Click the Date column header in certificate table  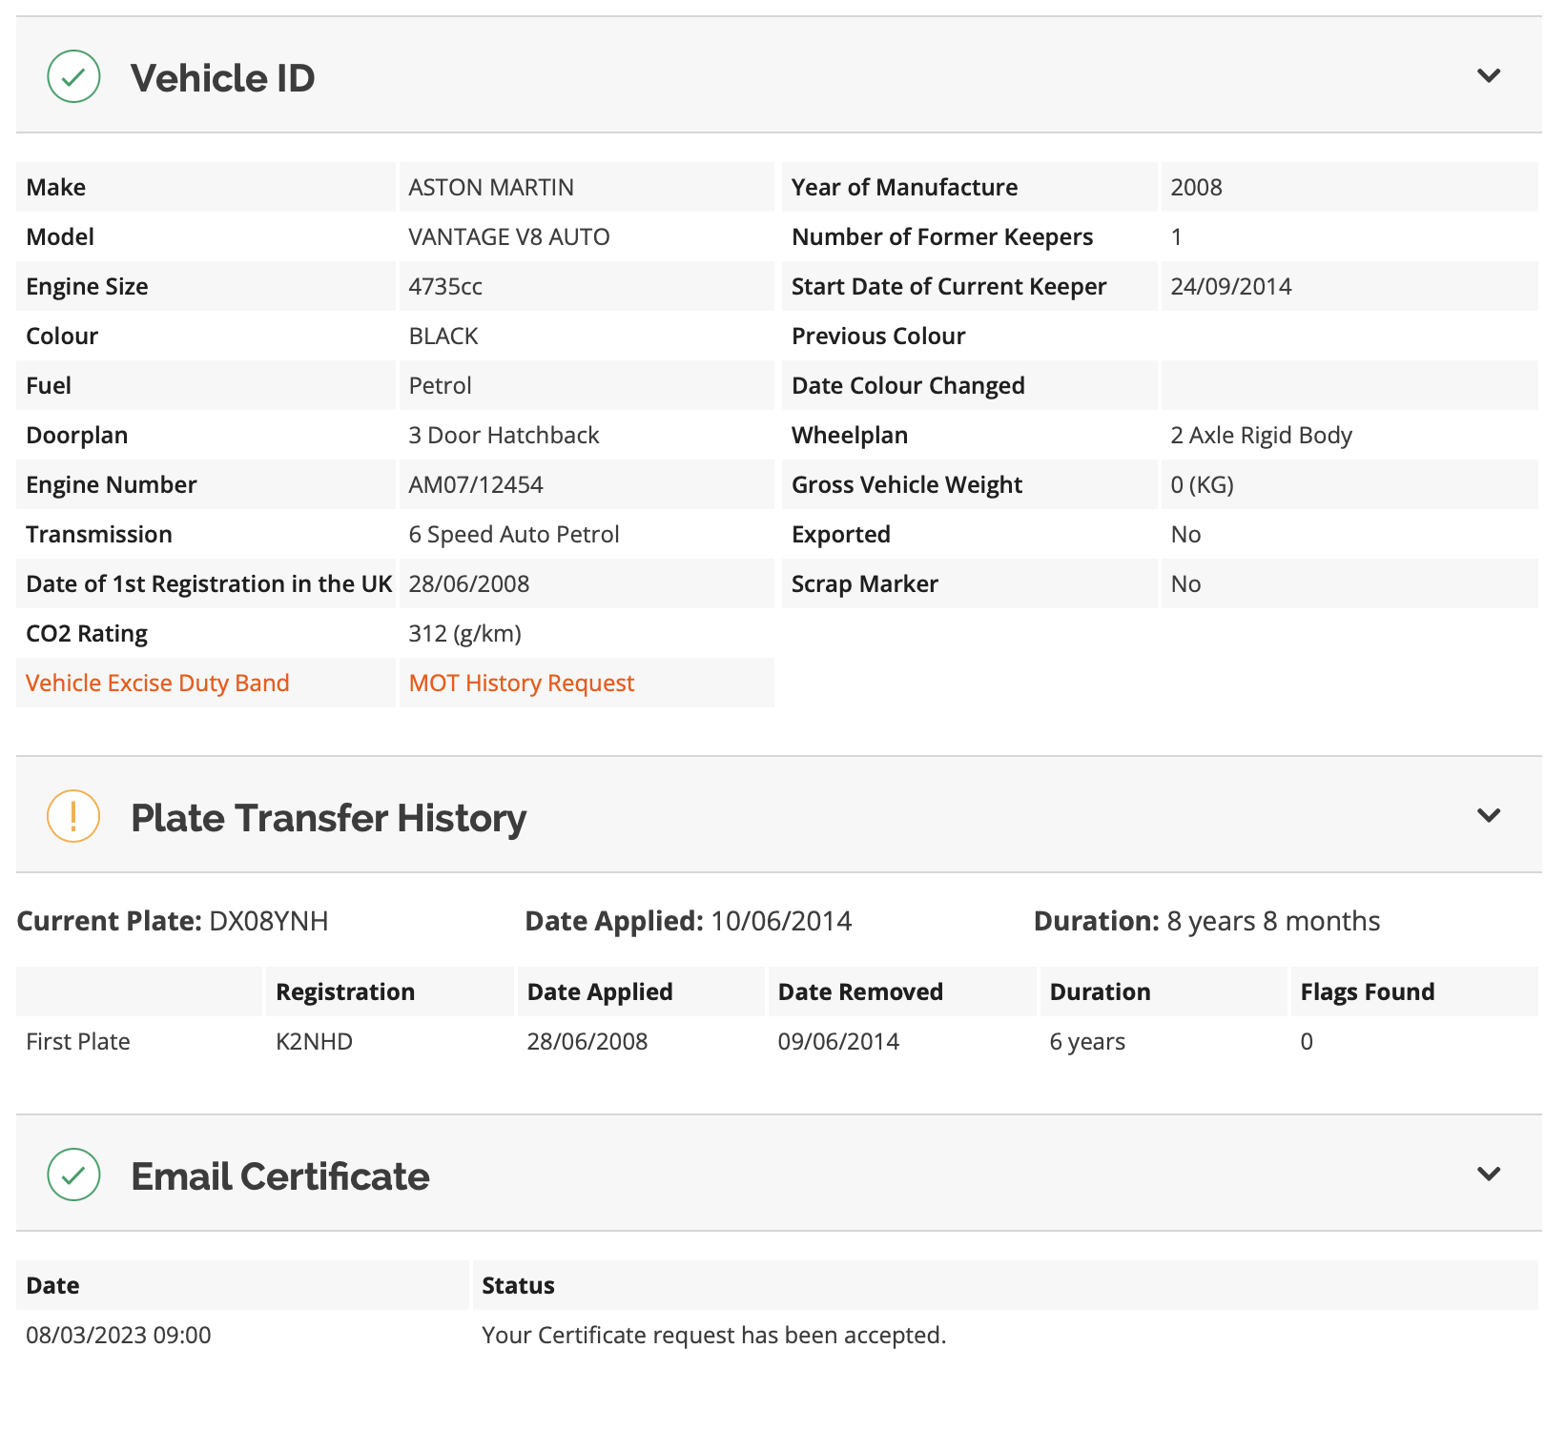click(52, 1285)
